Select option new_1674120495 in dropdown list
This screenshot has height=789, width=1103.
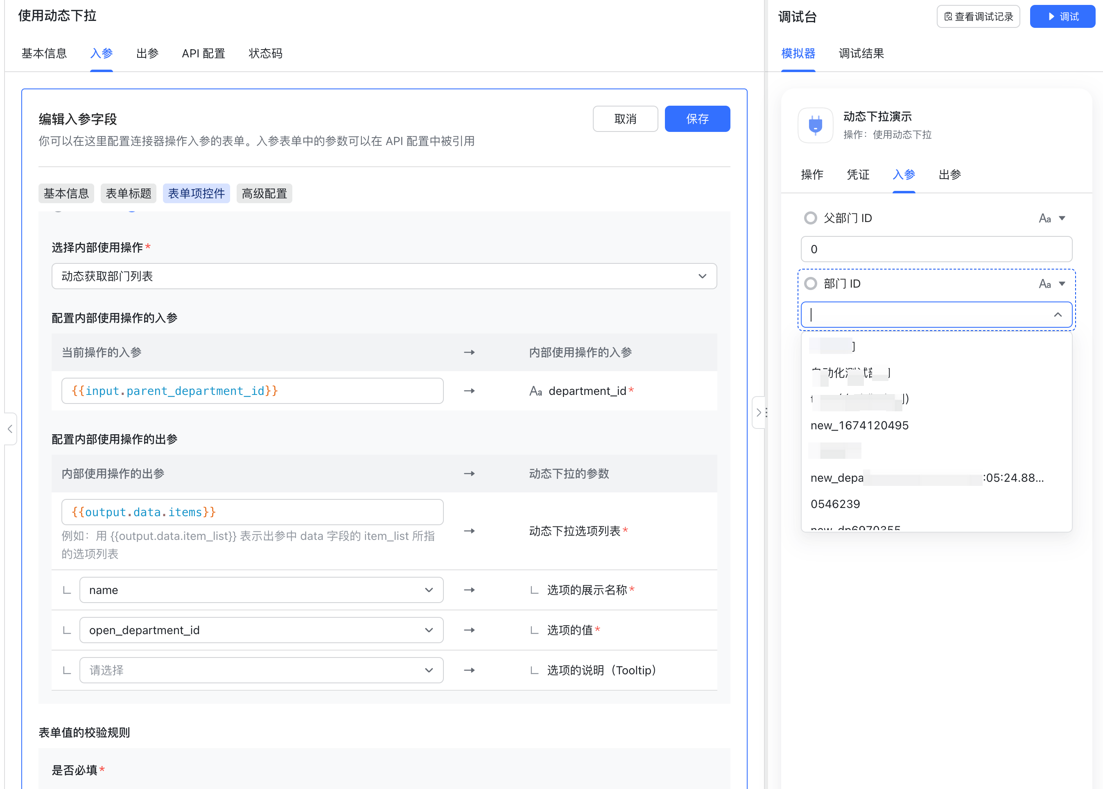936,426
